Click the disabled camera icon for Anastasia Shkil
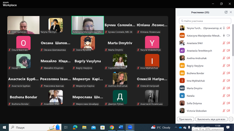The height and width of the screenshot is (131, 234). tap(228, 43)
